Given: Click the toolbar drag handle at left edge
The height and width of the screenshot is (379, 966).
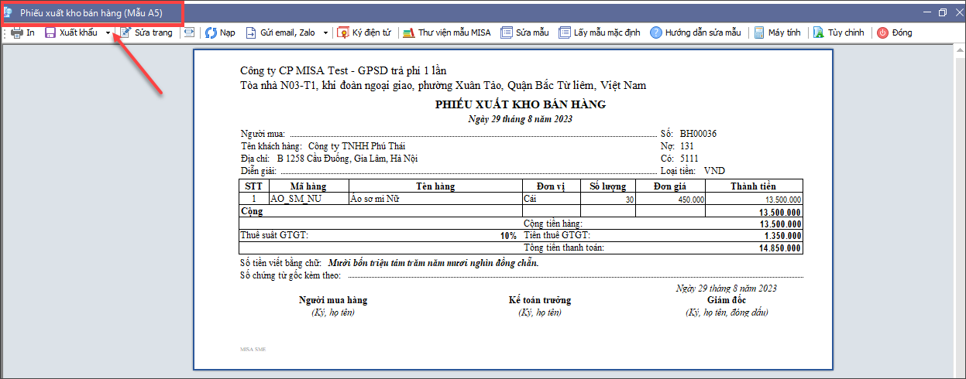Looking at the screenshot, I should coord(5,33).
